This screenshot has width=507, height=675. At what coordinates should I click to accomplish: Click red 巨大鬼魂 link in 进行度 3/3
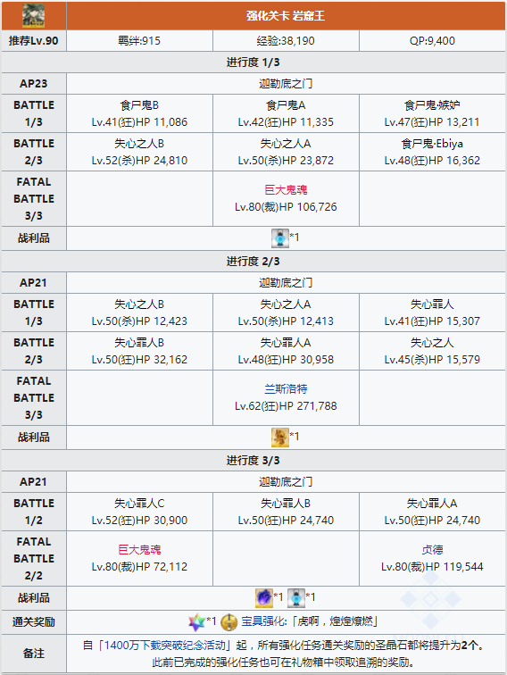pos(139,550)
